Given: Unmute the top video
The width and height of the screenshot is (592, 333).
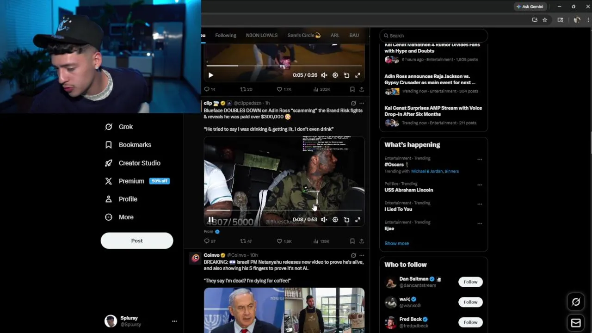Looking at the screenshot, I should 324,75.
